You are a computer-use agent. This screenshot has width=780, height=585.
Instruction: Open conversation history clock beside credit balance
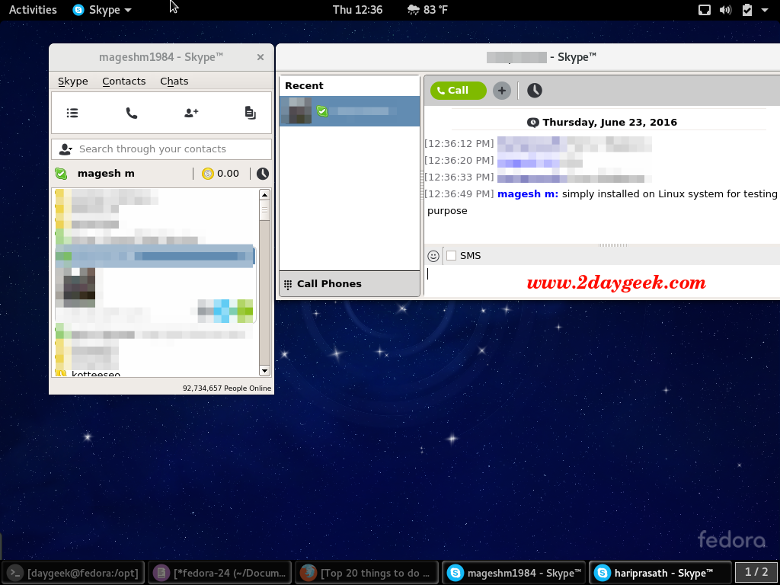[263, 174]
